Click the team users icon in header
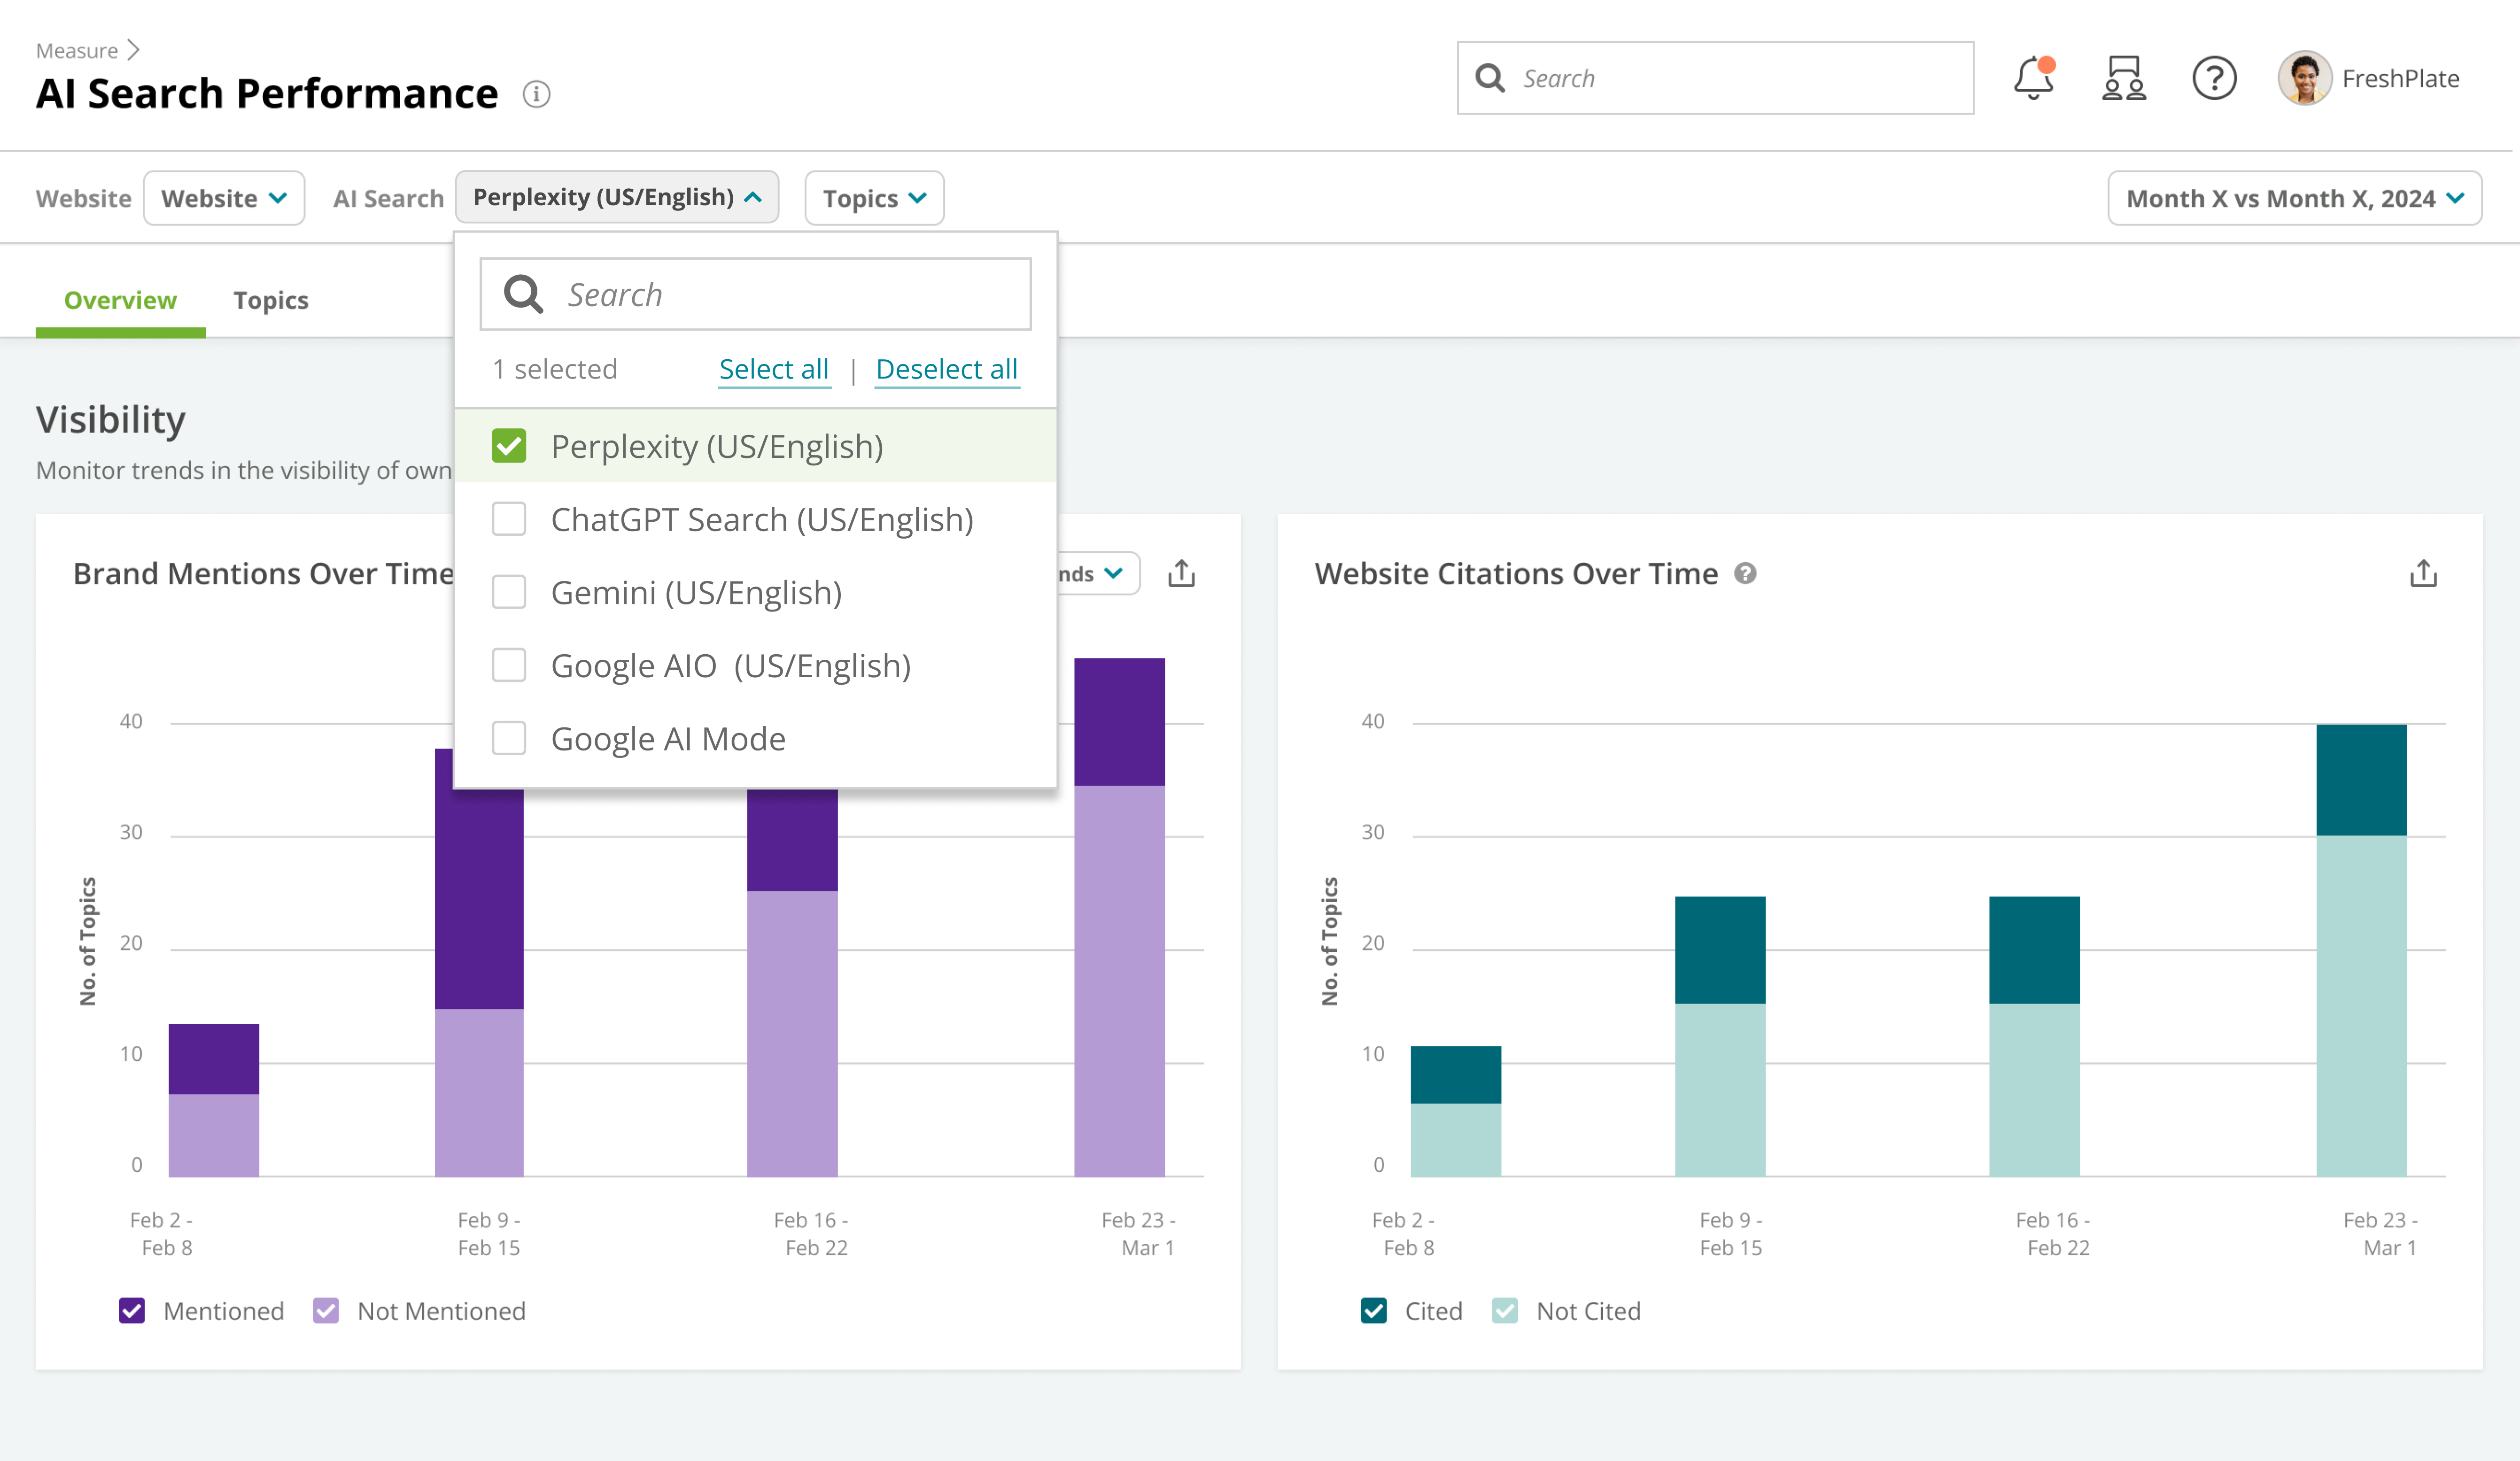Image resolution: width=2520 pixels, height=1461 pixels. [2123, 78]
